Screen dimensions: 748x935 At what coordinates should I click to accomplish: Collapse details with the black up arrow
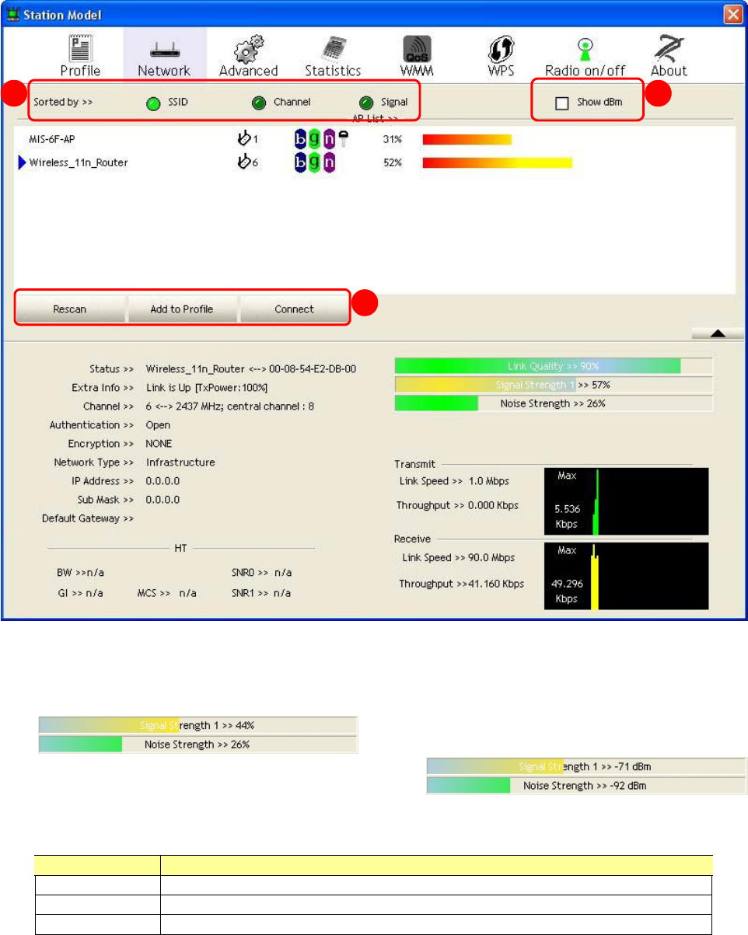718,333
